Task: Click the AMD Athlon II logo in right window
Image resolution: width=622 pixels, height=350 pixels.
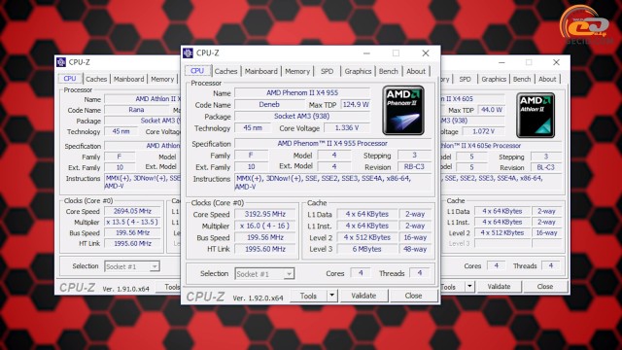Action: click(536, 116)
